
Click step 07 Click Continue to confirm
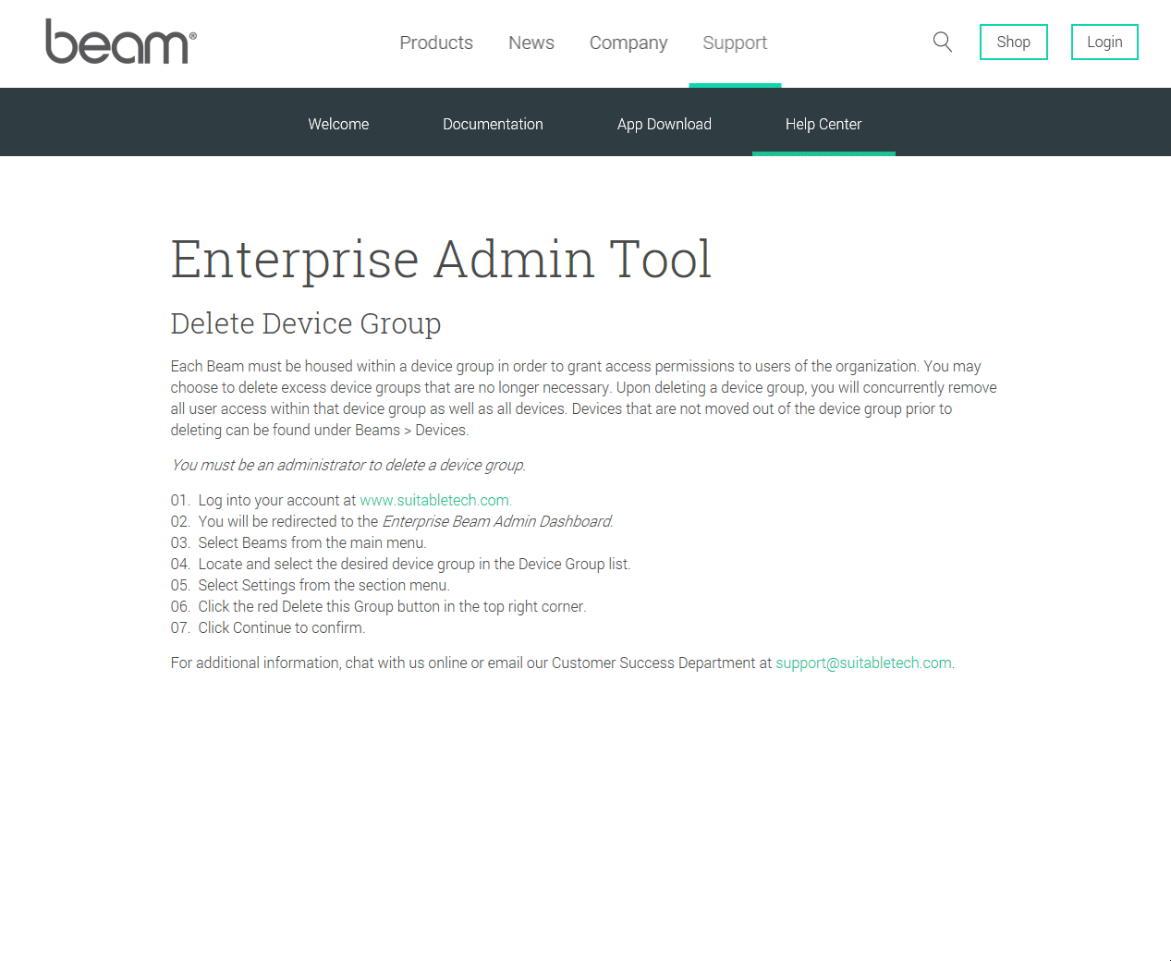[x=268, y=627]
